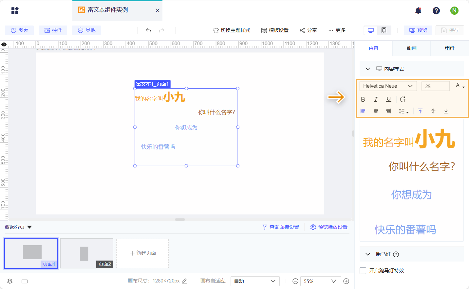469x289 pixels.
Task: Click the text rotation icon in content panel
Action: pyautogui.click(x=403, y=99)
